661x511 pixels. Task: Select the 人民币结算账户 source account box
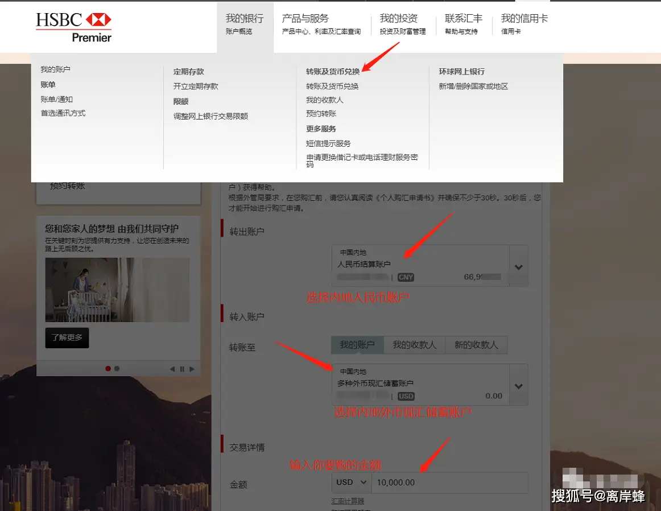click(x=420, y=266)
